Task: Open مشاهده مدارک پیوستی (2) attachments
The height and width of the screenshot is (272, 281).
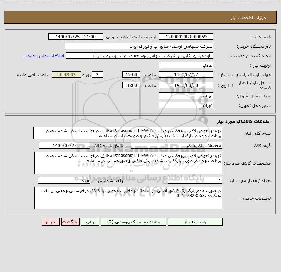Action: [134, 222]
